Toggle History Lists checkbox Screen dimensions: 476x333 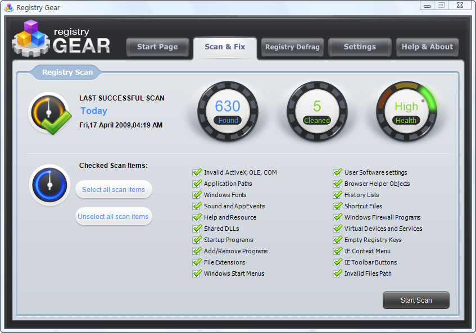click(338, 195)
